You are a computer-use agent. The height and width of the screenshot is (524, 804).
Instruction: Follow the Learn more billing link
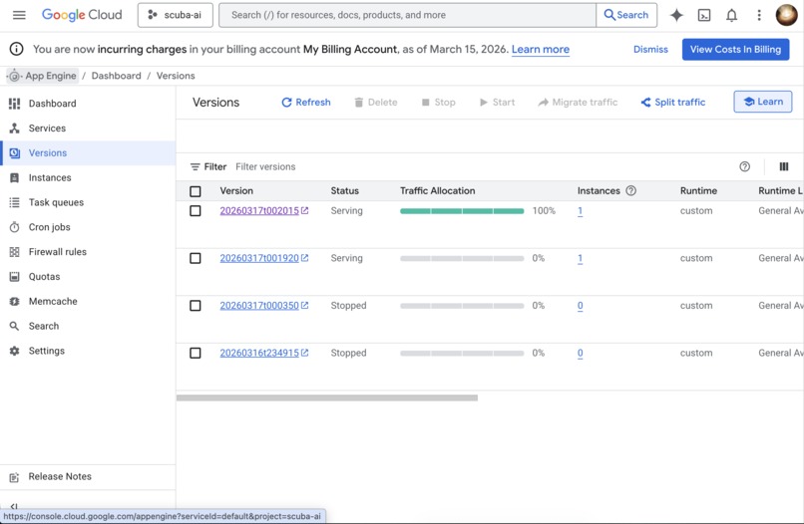pyautogui.click(x=541, y=49)
